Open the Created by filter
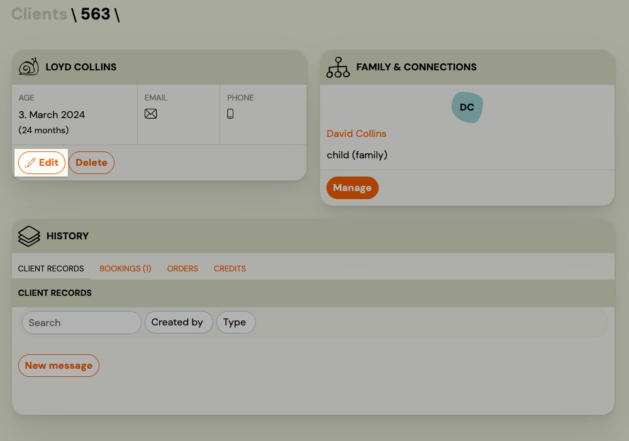Image resolution: width=629 pixels, height=441 pixels. pos(179,322)
